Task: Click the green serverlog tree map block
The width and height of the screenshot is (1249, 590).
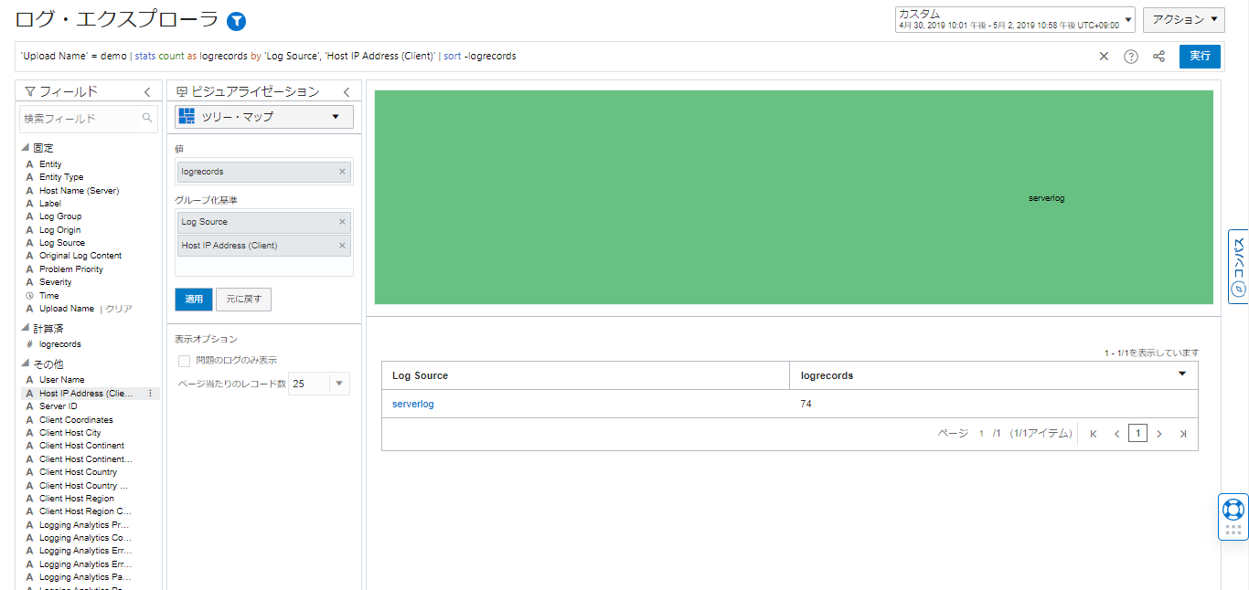Action: coord(794,197)
